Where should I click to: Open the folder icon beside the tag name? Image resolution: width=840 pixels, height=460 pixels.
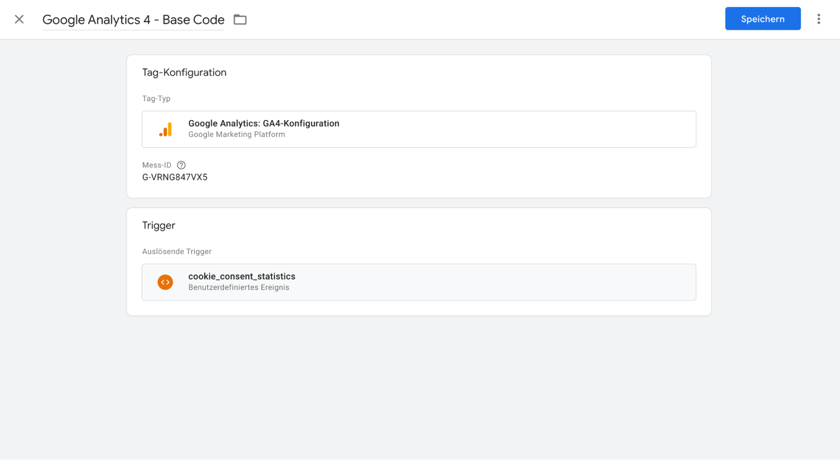240,20
